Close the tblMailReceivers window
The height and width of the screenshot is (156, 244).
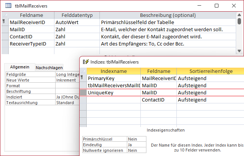(x=234, y=6)
